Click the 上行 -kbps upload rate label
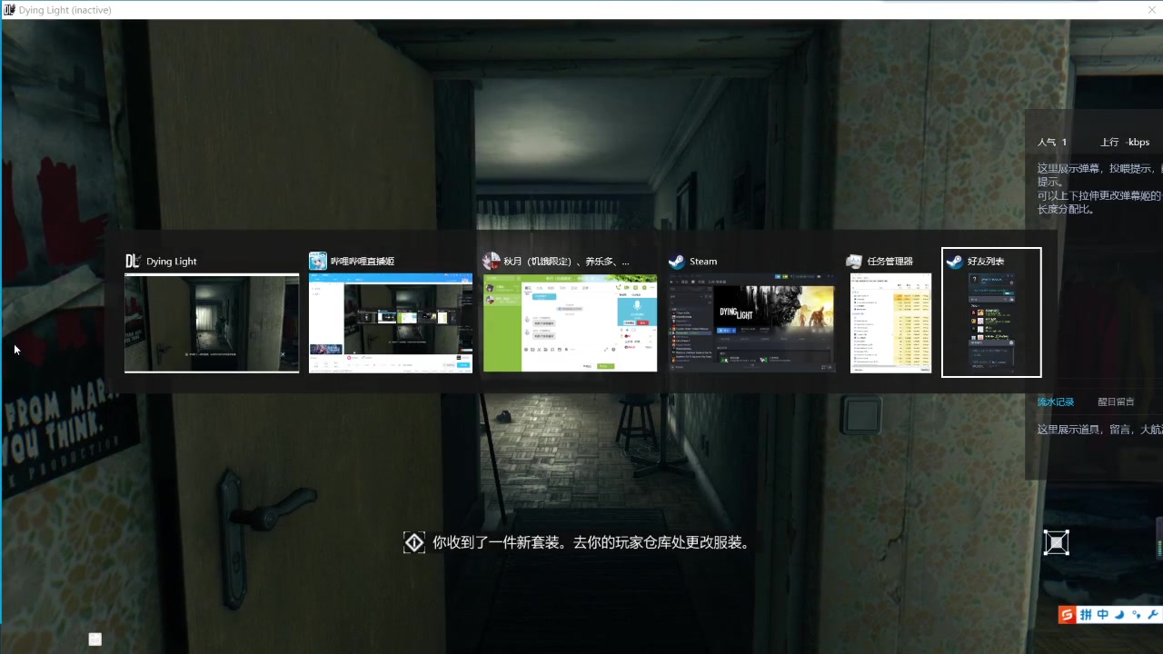 pos(1125,143)
